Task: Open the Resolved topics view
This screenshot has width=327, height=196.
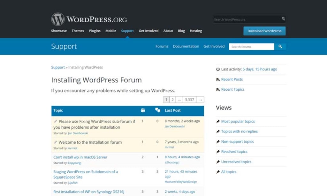Action: click(234, 152)
